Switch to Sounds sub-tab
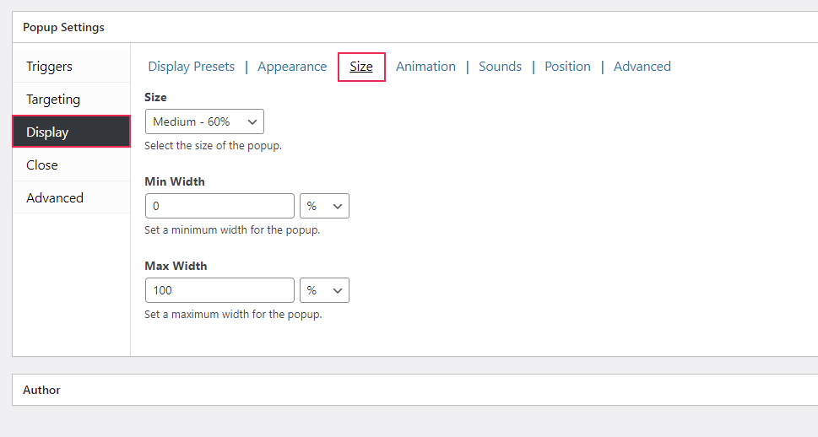The image size is (818, 437). (501, 67)
